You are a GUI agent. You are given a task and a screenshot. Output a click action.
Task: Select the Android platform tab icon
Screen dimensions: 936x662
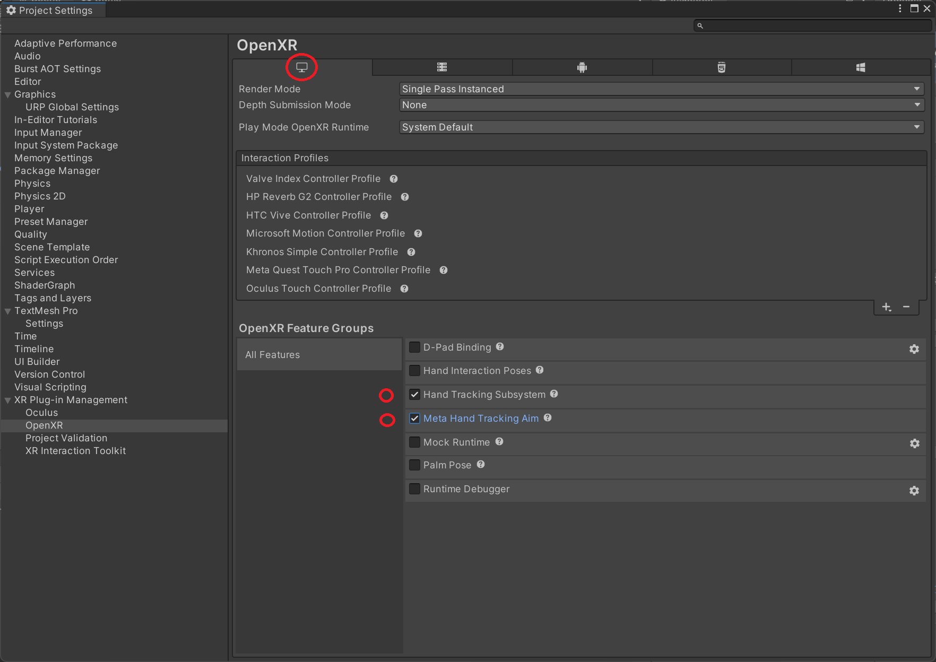click(582, 67)
